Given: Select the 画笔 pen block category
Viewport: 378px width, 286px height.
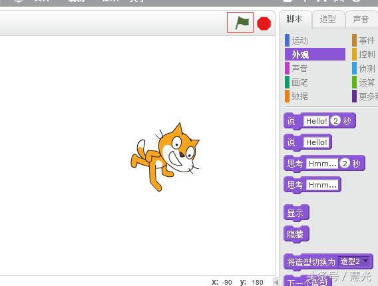Looking at the screenshot, I should tap(299, 82).
